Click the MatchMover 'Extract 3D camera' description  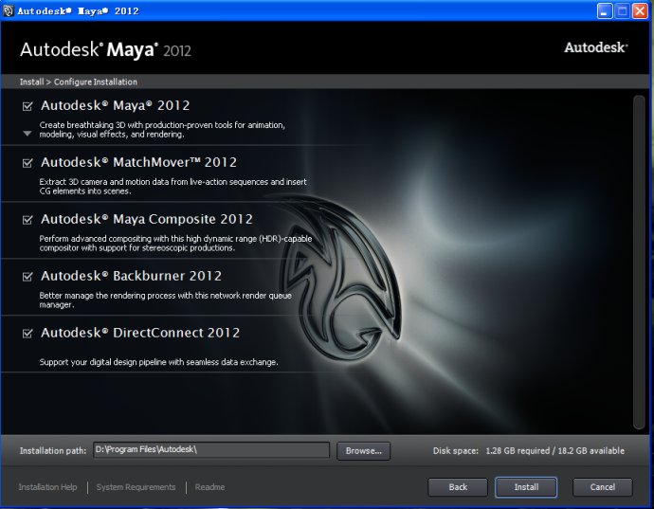(173, 187)
